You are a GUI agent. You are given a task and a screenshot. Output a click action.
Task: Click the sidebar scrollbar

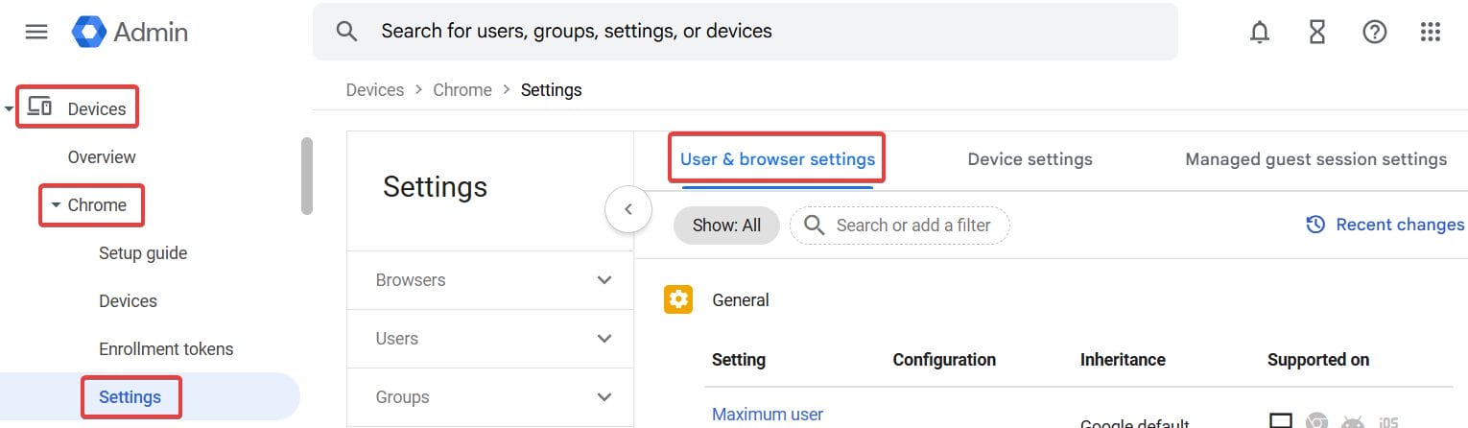pyautogui.click(x=307, y=177)
